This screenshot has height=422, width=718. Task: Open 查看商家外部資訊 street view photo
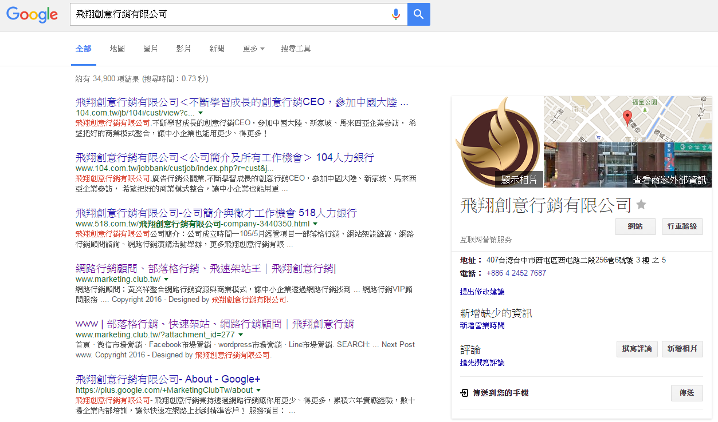[628, 165]
